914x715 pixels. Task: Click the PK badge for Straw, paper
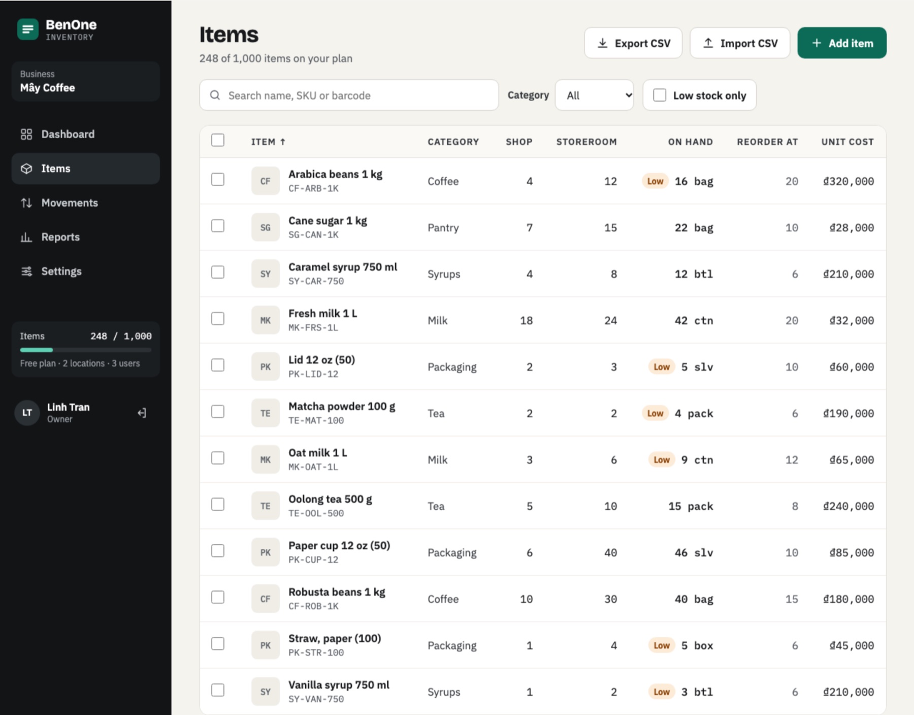265,645
